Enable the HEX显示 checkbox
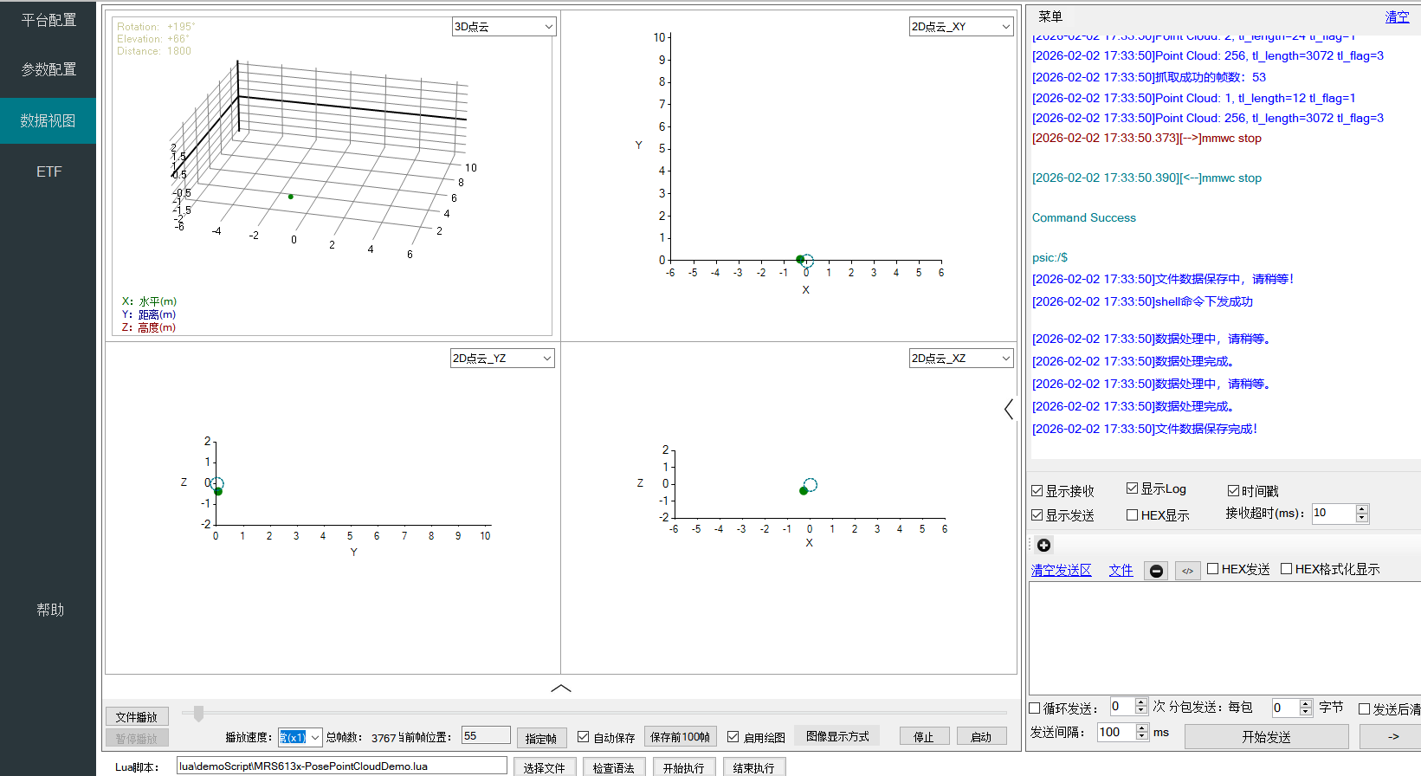 [x=1132, y=515]
